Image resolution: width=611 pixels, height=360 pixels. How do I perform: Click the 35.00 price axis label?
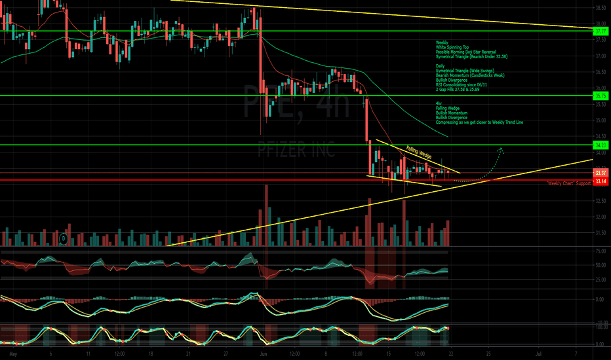tap(601, 120)
